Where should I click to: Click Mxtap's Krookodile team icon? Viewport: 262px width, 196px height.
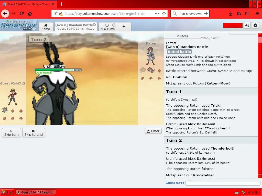coord(151,70)
